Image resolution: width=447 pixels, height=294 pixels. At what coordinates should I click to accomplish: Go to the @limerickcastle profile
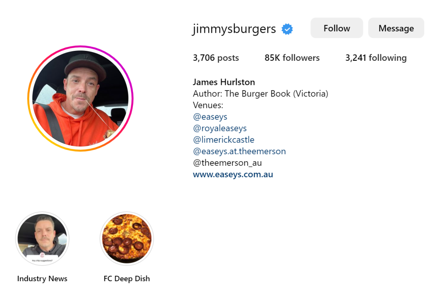223,140
